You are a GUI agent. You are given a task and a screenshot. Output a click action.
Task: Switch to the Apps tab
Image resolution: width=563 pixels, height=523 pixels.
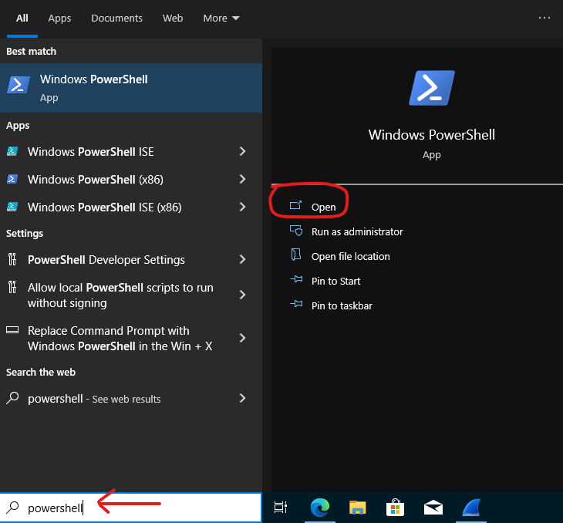coord(59,19)
